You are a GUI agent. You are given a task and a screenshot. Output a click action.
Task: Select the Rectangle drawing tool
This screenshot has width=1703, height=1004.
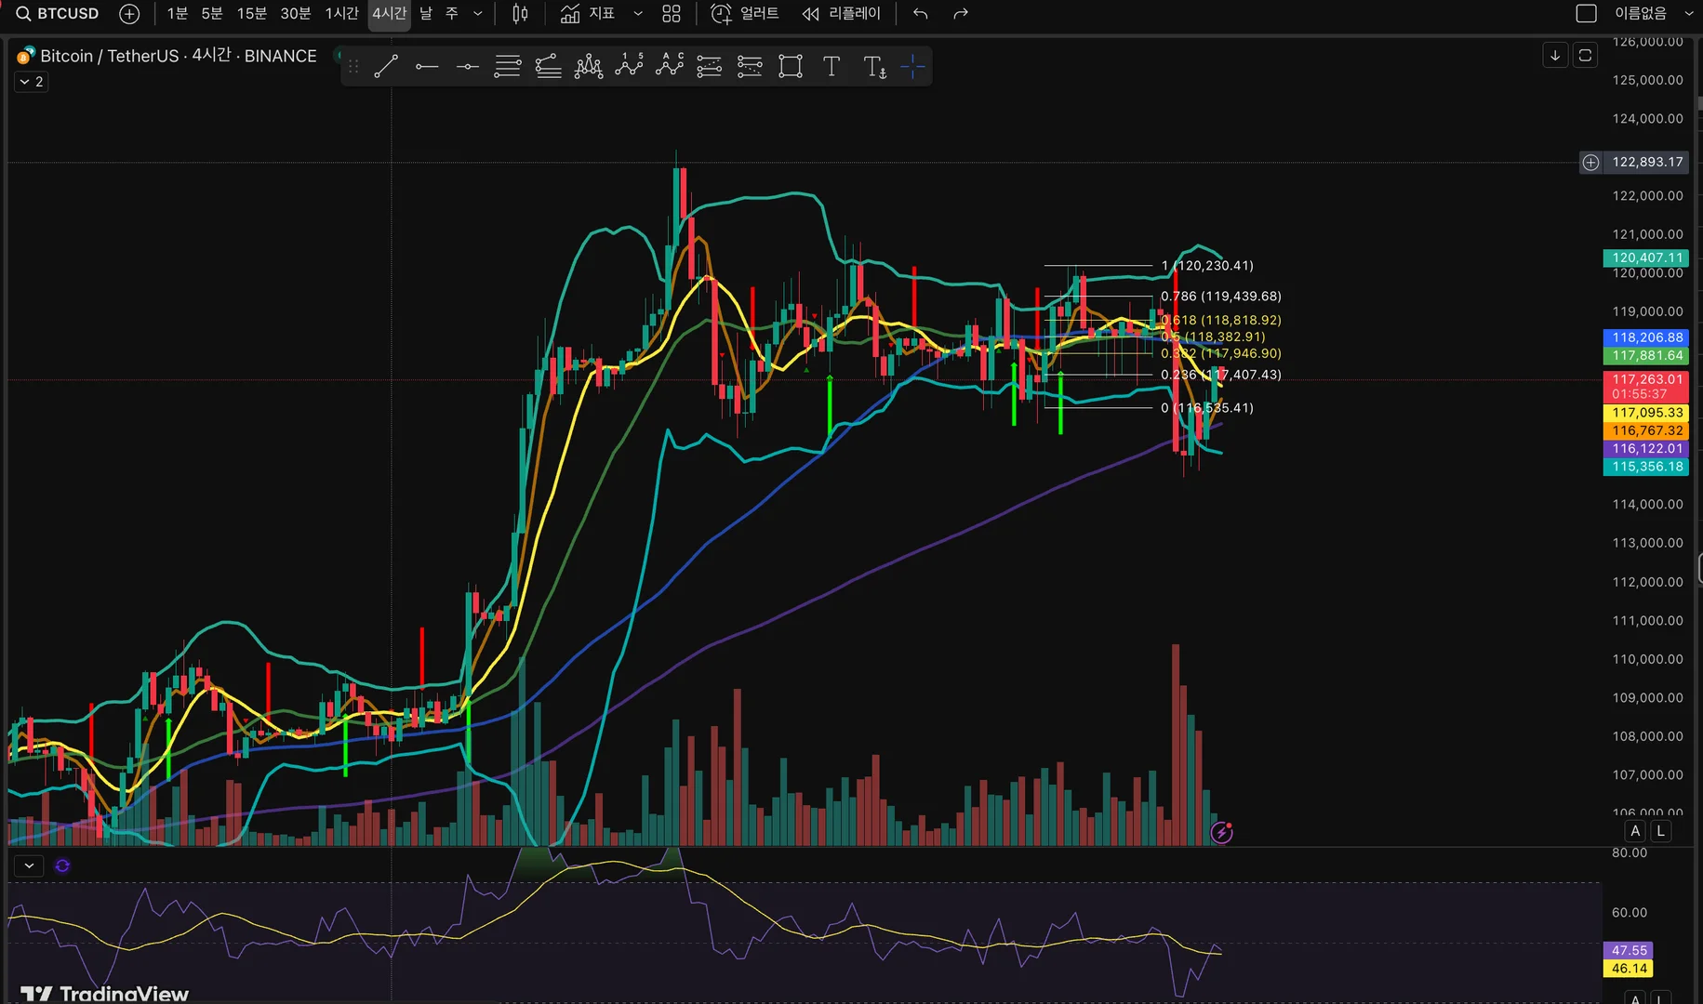coord(791,66)
